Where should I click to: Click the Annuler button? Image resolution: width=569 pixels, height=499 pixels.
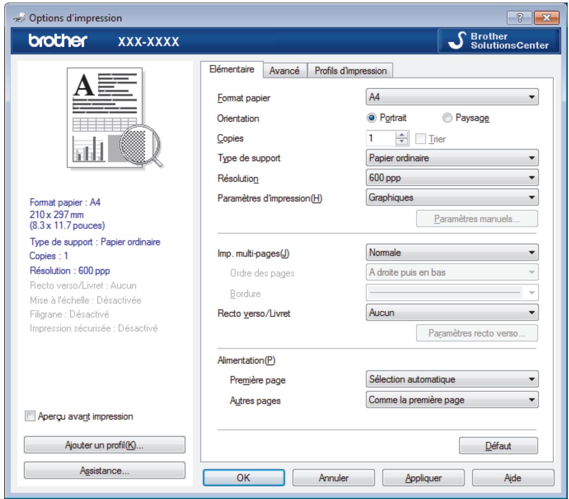pyautogui.click(x=333, y=477)
